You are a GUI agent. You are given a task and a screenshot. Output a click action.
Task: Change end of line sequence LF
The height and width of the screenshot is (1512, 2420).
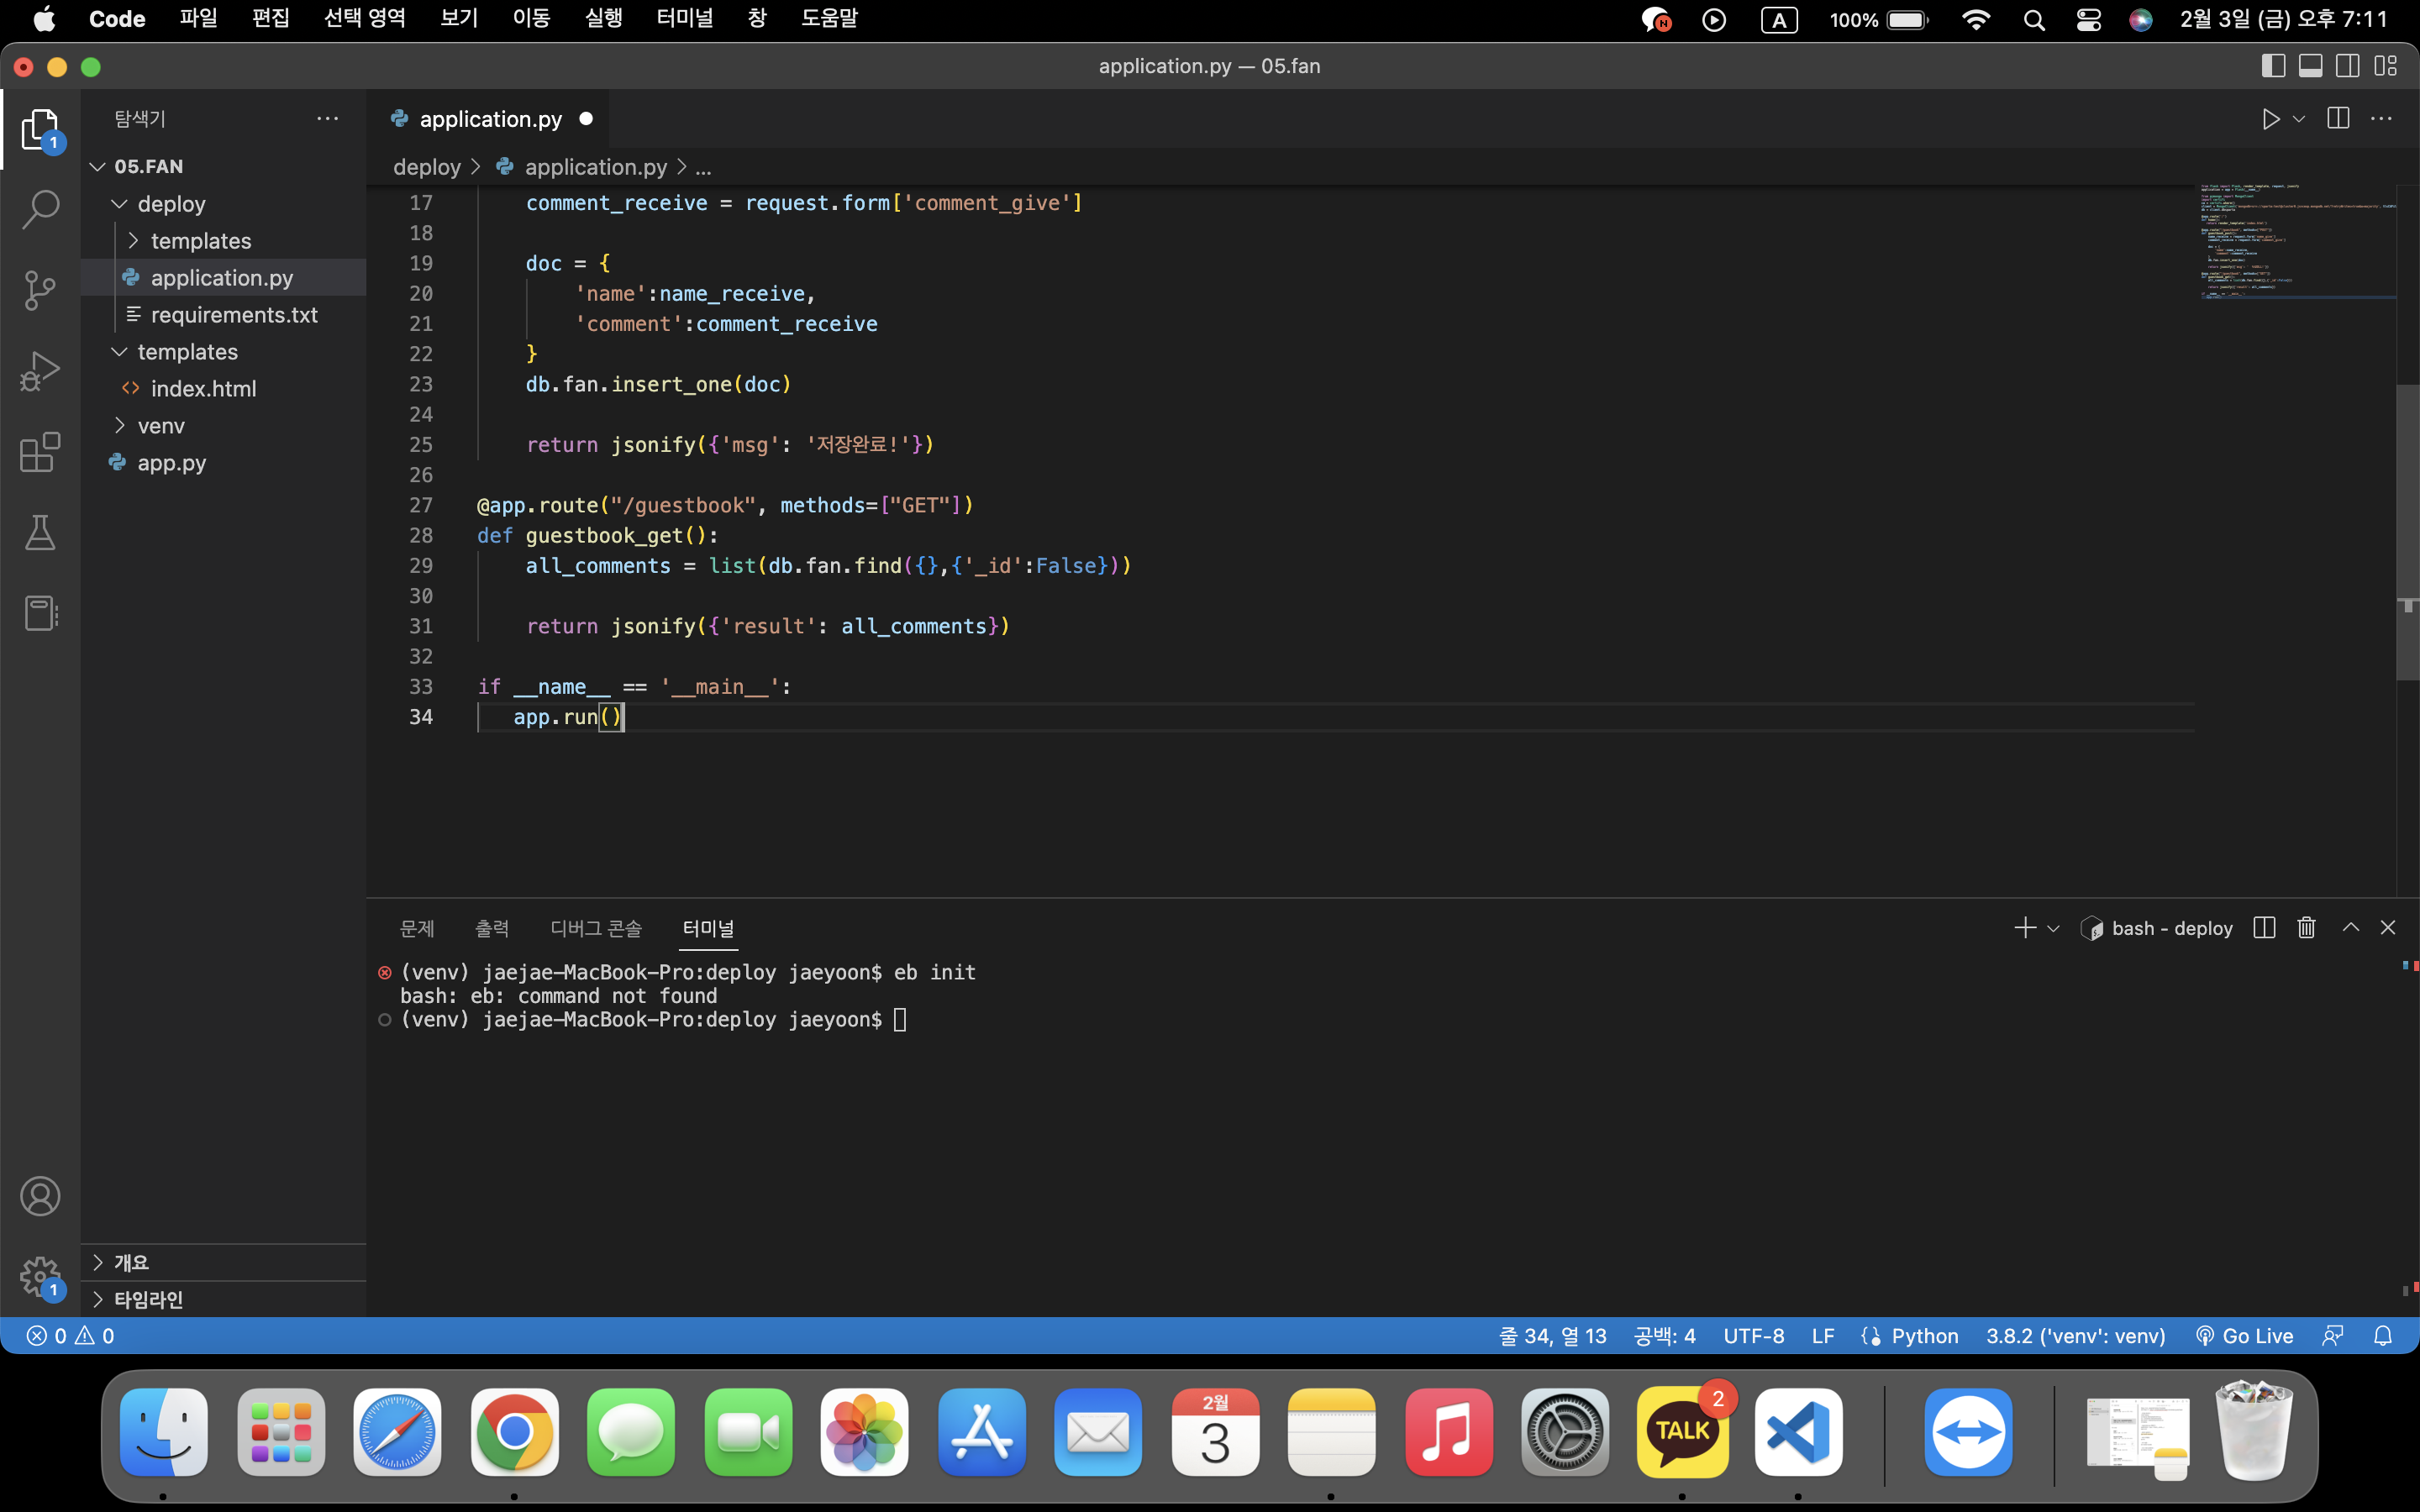point(1823,1336)
